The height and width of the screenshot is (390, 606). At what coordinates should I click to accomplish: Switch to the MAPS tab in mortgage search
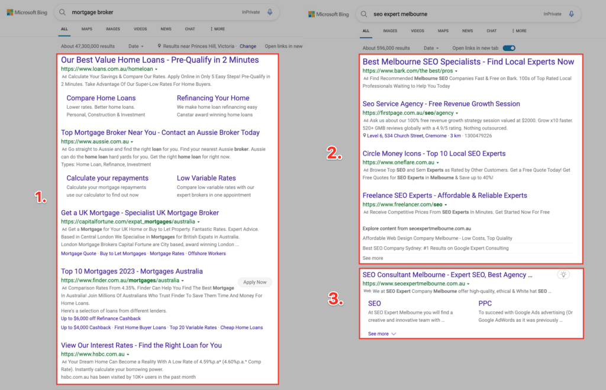pyautogui.click(x=86, y=28)
